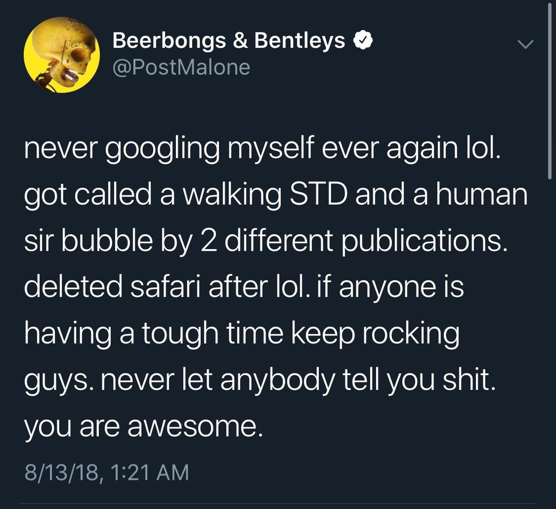This screenshot has width=556, height=509.
Task: Expand the tweet options chevron
Action: [526, 43]
